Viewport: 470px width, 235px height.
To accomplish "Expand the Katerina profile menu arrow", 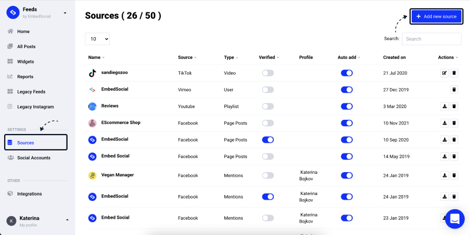I will tap(67, 220).
